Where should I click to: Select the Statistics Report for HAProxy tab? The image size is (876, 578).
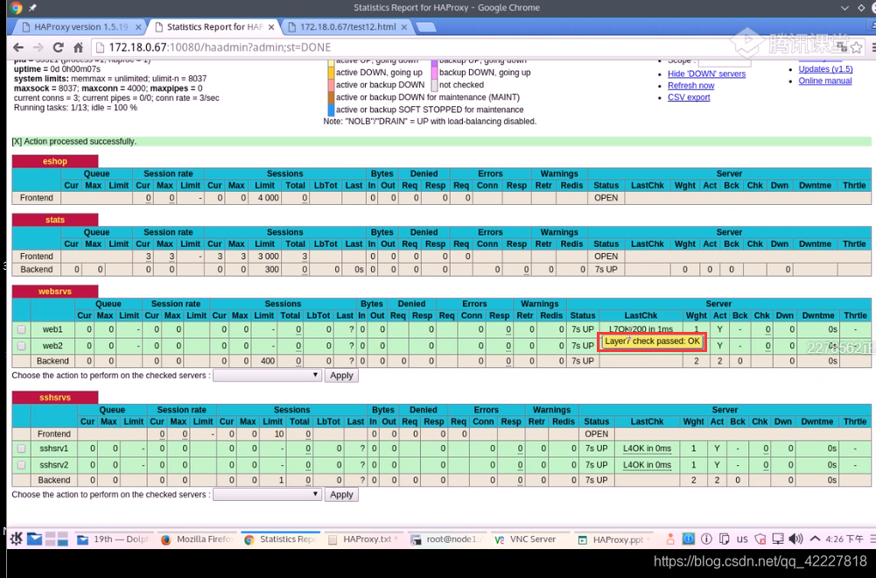click(214, 27)
